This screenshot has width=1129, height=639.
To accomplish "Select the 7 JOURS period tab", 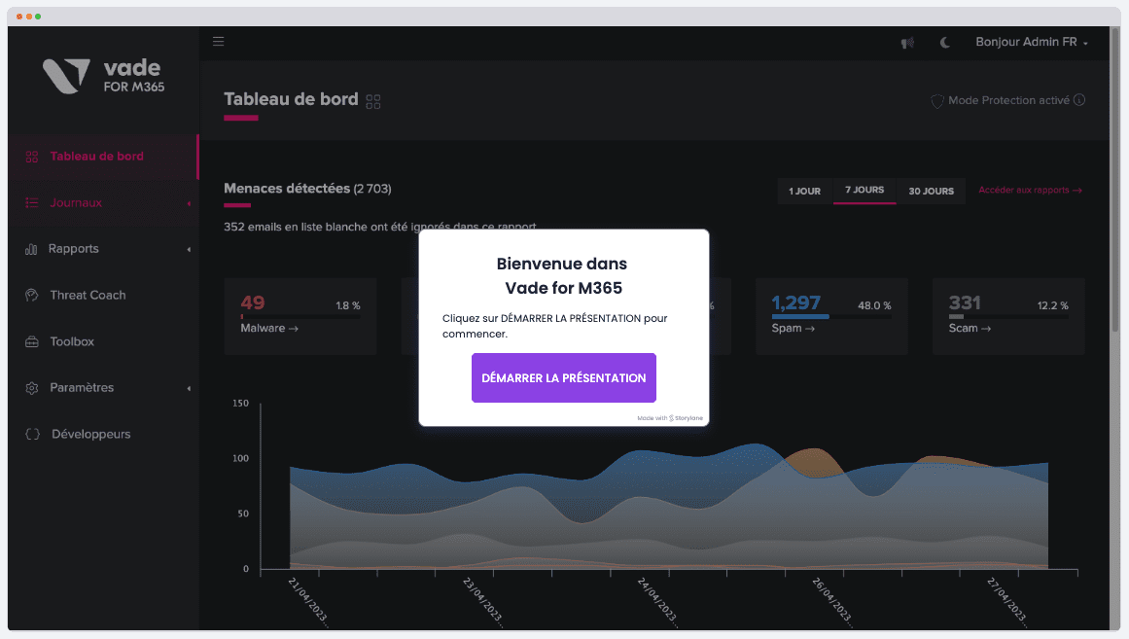I will pos(864,191).
